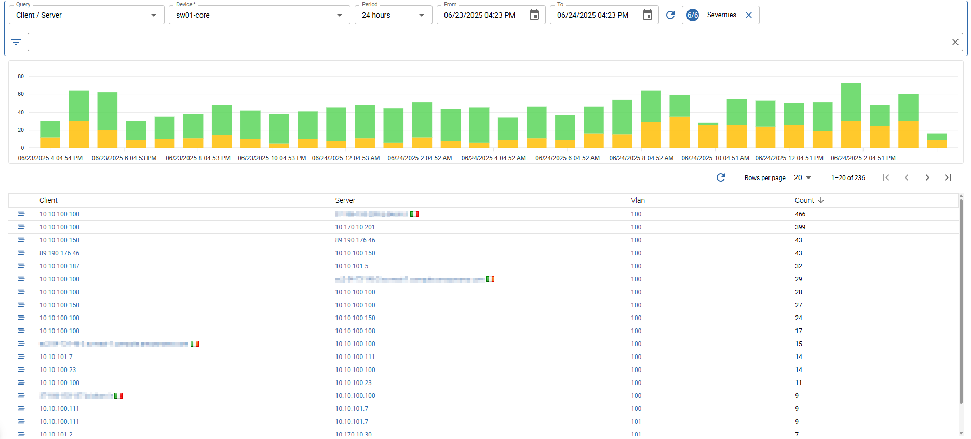Click client link 10.10.100.108
971x439 pixels.
pyautogui.click(x=59, y=292)
